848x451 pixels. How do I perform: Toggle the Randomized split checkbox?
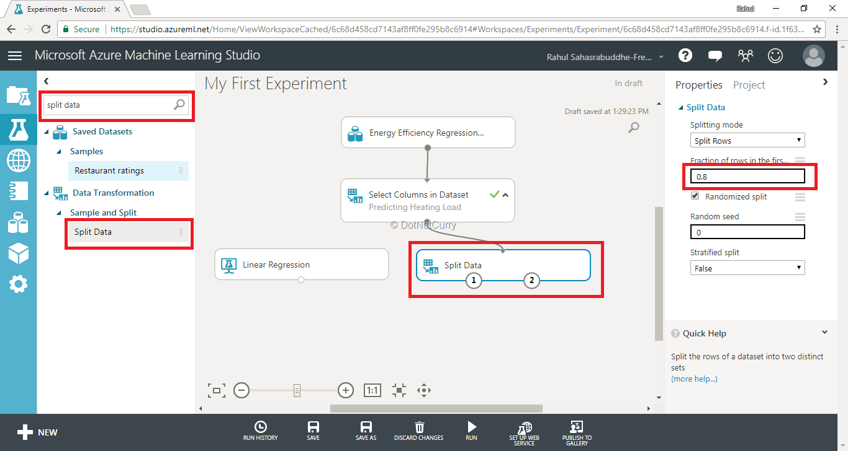(695, 196)
